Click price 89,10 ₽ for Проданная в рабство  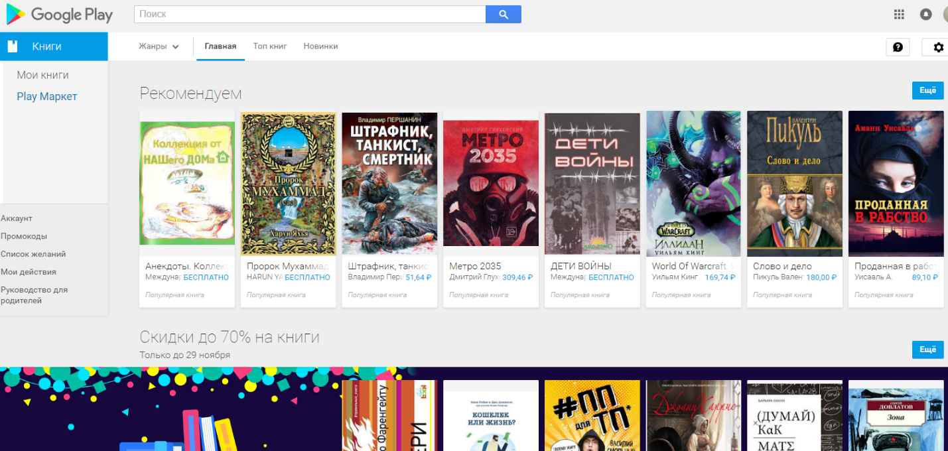tap(925, 277)
